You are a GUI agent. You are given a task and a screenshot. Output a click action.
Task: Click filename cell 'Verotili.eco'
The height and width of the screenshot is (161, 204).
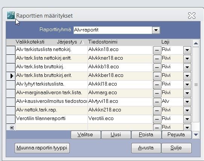click(120, 119)
